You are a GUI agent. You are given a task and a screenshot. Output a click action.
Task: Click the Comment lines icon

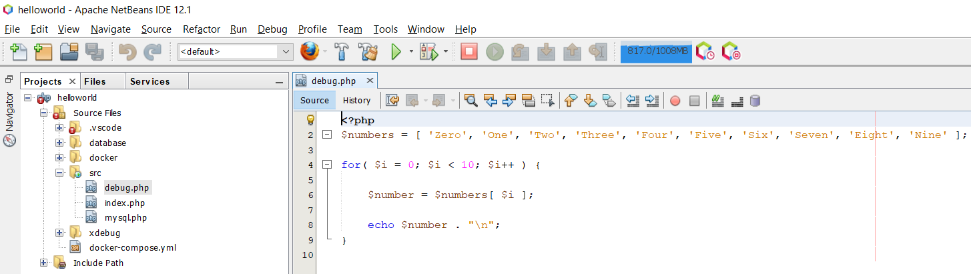[x=718, y=101]
